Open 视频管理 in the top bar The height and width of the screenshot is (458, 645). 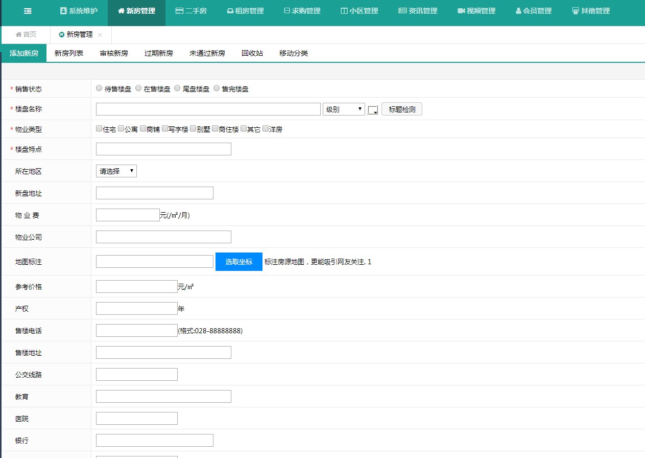tap(476, 11)
